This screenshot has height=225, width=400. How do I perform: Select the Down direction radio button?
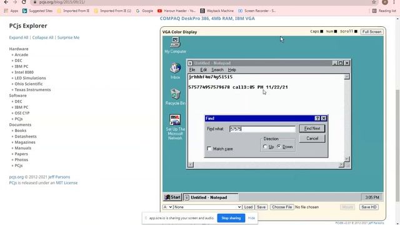point(279,147)
